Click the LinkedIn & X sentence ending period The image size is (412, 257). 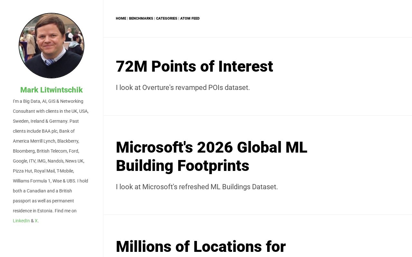click(x=38, y=221)
